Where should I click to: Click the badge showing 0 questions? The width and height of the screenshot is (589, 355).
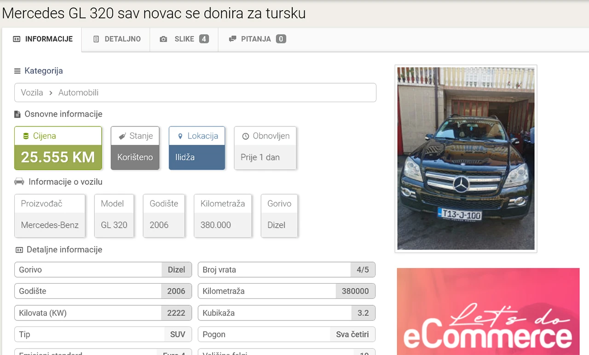point(281,39)
